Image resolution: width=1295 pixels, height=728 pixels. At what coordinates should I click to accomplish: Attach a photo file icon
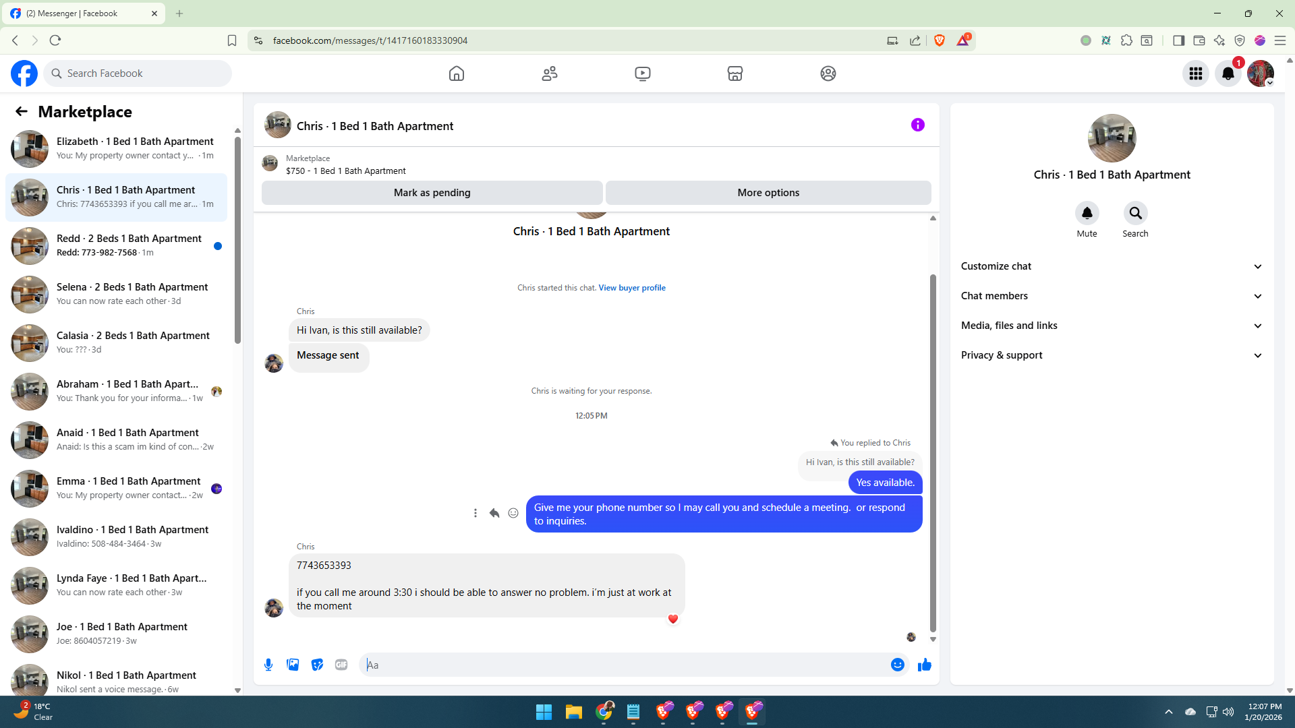(293, 665)
